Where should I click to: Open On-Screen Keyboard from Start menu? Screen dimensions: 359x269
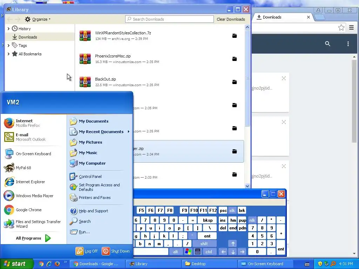pyautogui.click(x=34, y=154)
